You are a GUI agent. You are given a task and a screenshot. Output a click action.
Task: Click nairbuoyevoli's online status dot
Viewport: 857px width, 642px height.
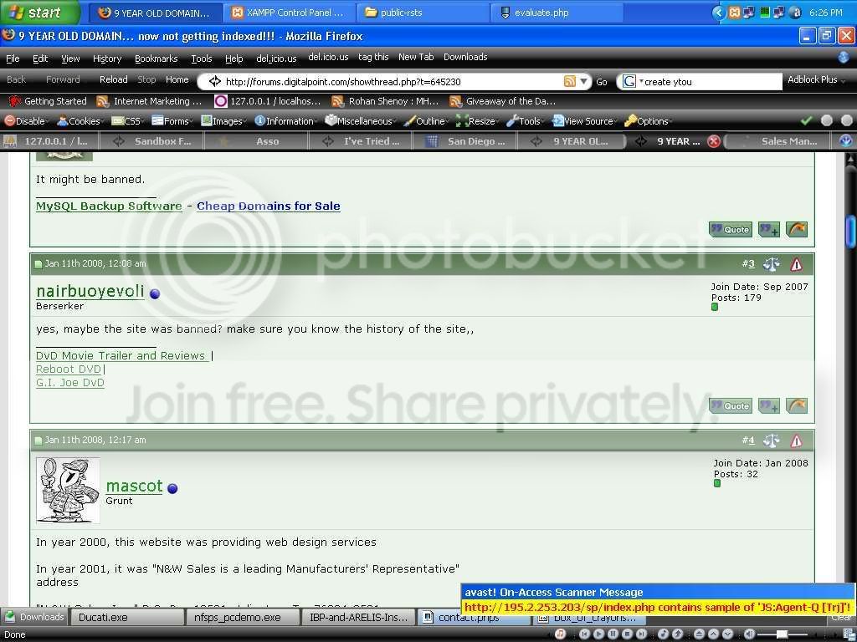click(155, 293)
